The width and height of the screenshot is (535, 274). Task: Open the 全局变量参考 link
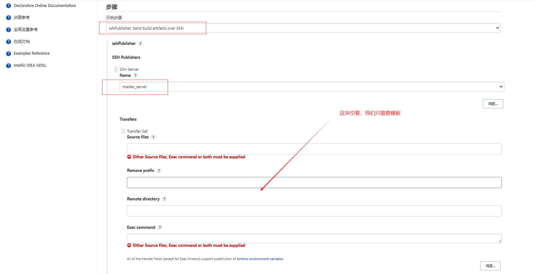pyautogui.click(x=26, y=30)
